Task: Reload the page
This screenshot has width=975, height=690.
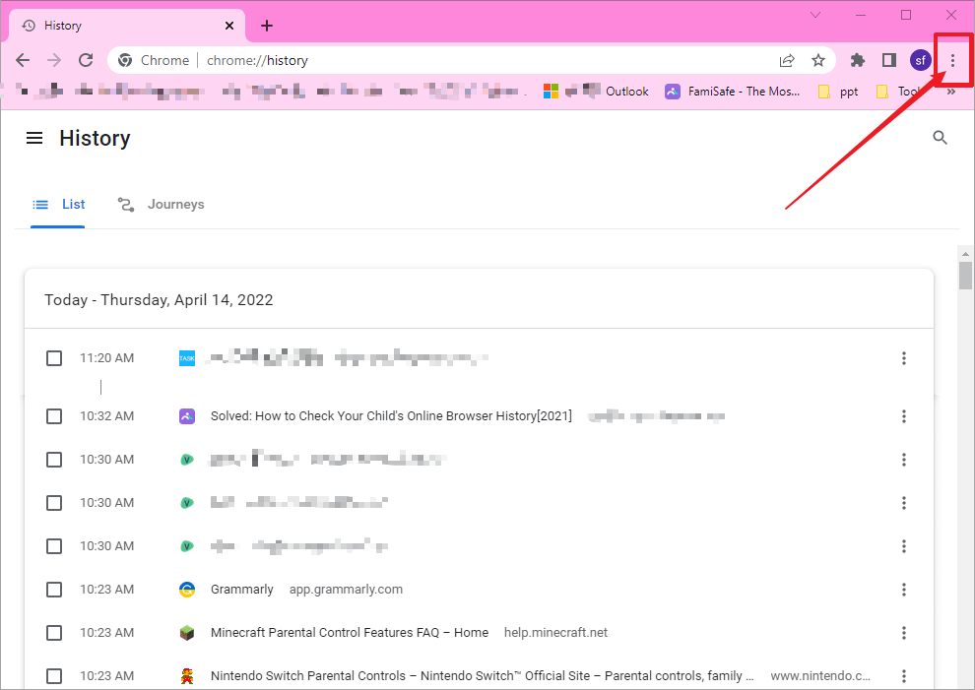Action: [86, 60]
